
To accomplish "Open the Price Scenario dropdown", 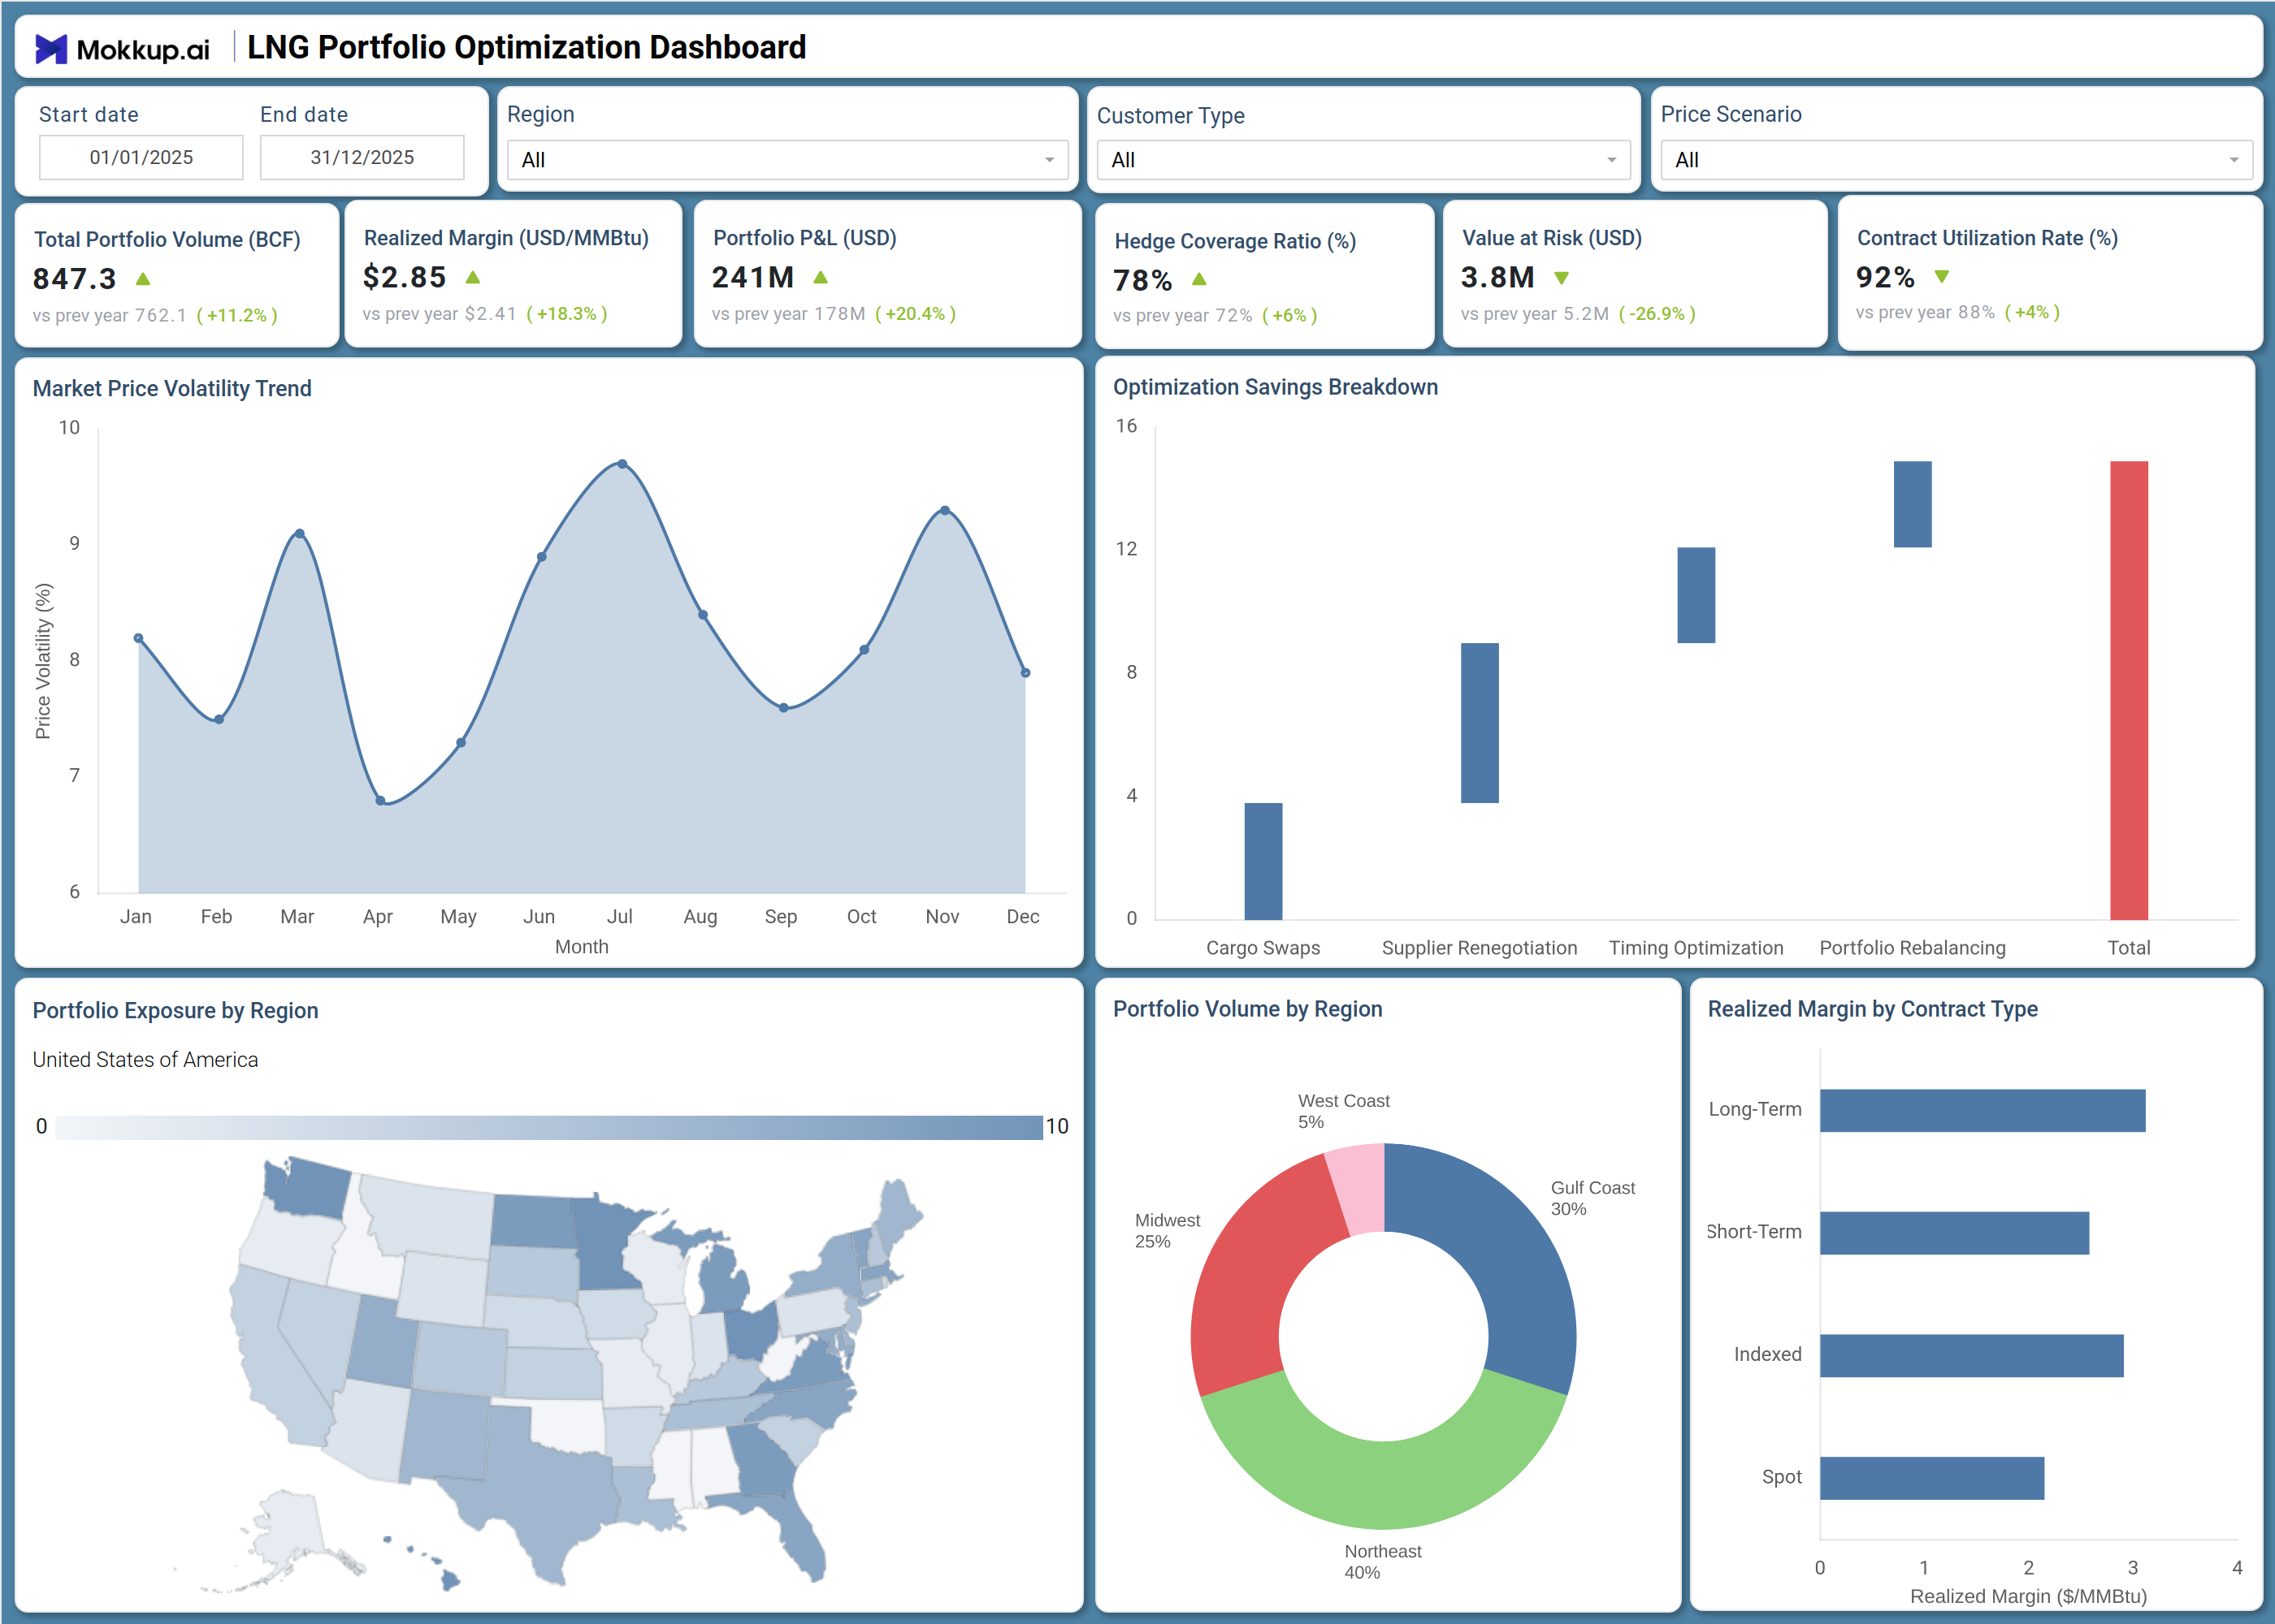I will (x=1956, y=160).
